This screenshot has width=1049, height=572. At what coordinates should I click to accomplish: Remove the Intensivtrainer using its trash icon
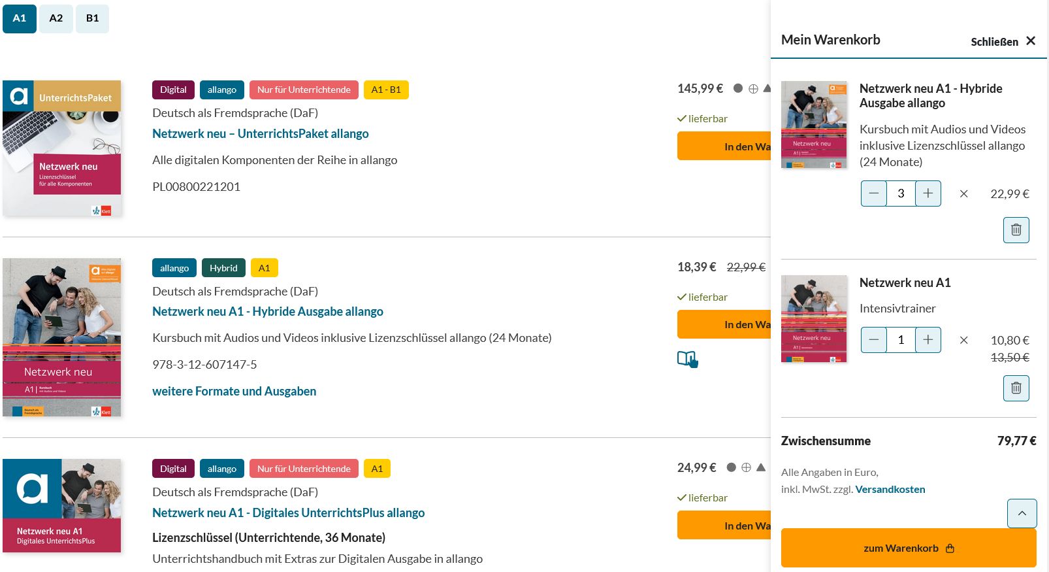[1016, 388]
